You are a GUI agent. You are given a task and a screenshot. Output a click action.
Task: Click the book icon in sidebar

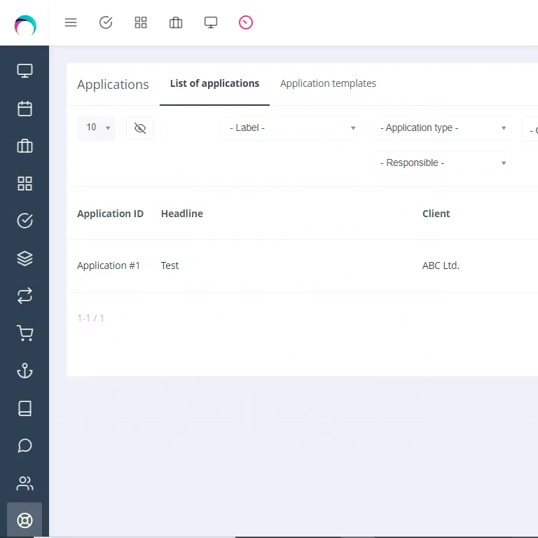(25, 408)
